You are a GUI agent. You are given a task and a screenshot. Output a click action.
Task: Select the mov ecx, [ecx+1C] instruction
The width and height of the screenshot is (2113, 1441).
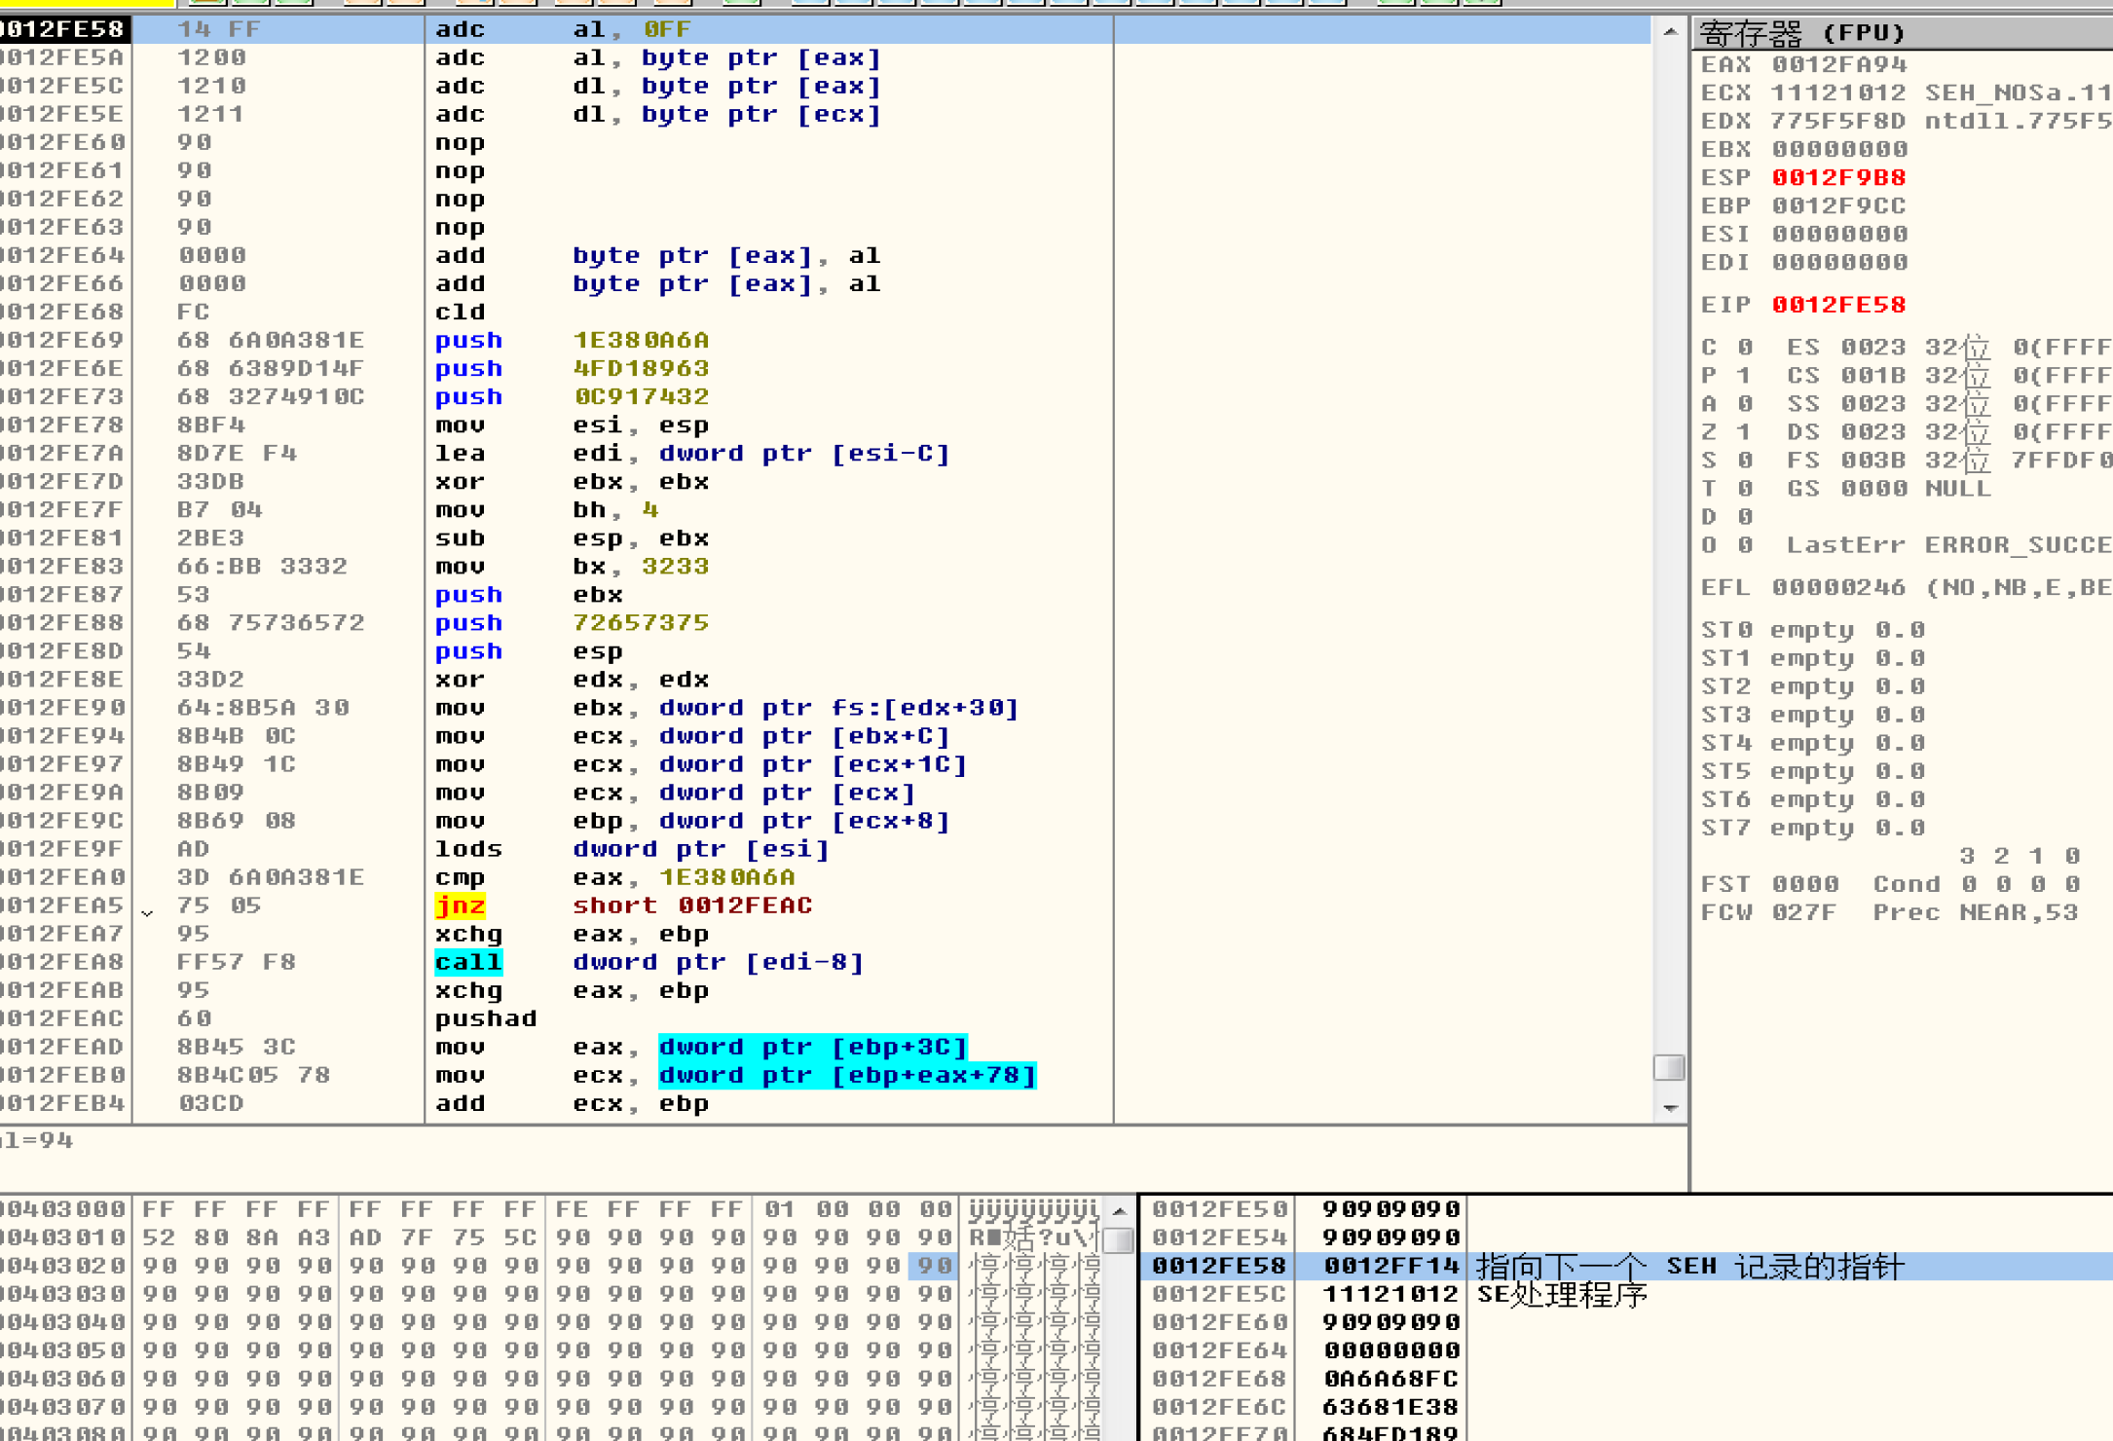click(701, 763)
